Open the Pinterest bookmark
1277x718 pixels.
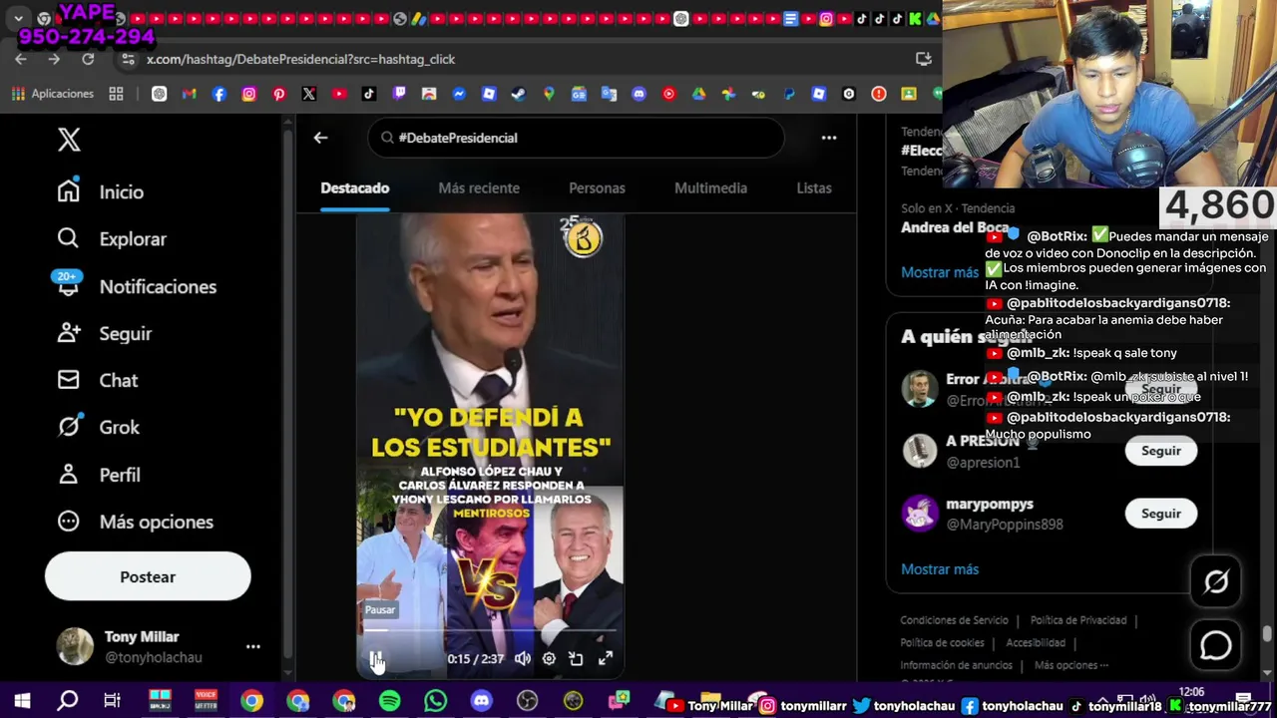coord(279,94)
